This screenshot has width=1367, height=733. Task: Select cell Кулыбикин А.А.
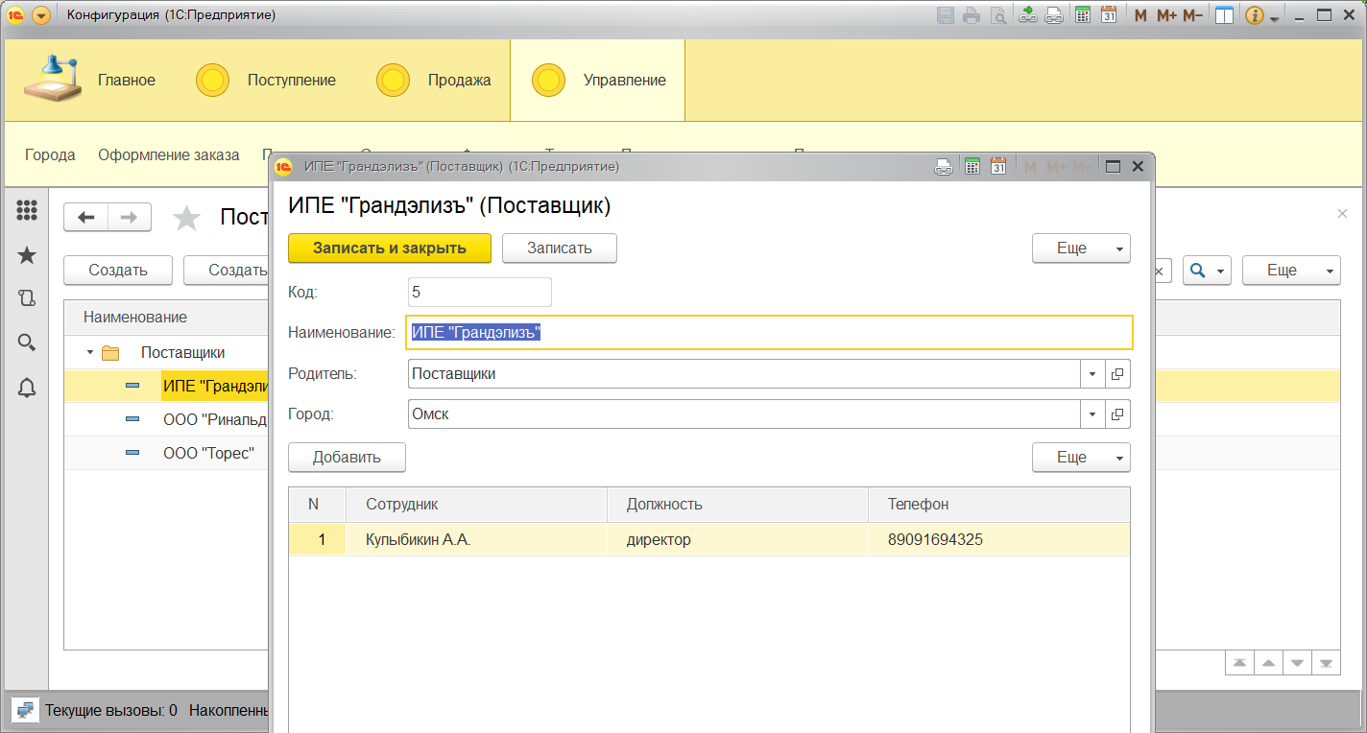point(475,539)
